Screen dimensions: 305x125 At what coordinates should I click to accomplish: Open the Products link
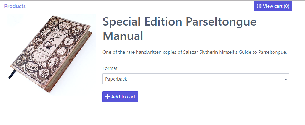[x=15, y=6]
